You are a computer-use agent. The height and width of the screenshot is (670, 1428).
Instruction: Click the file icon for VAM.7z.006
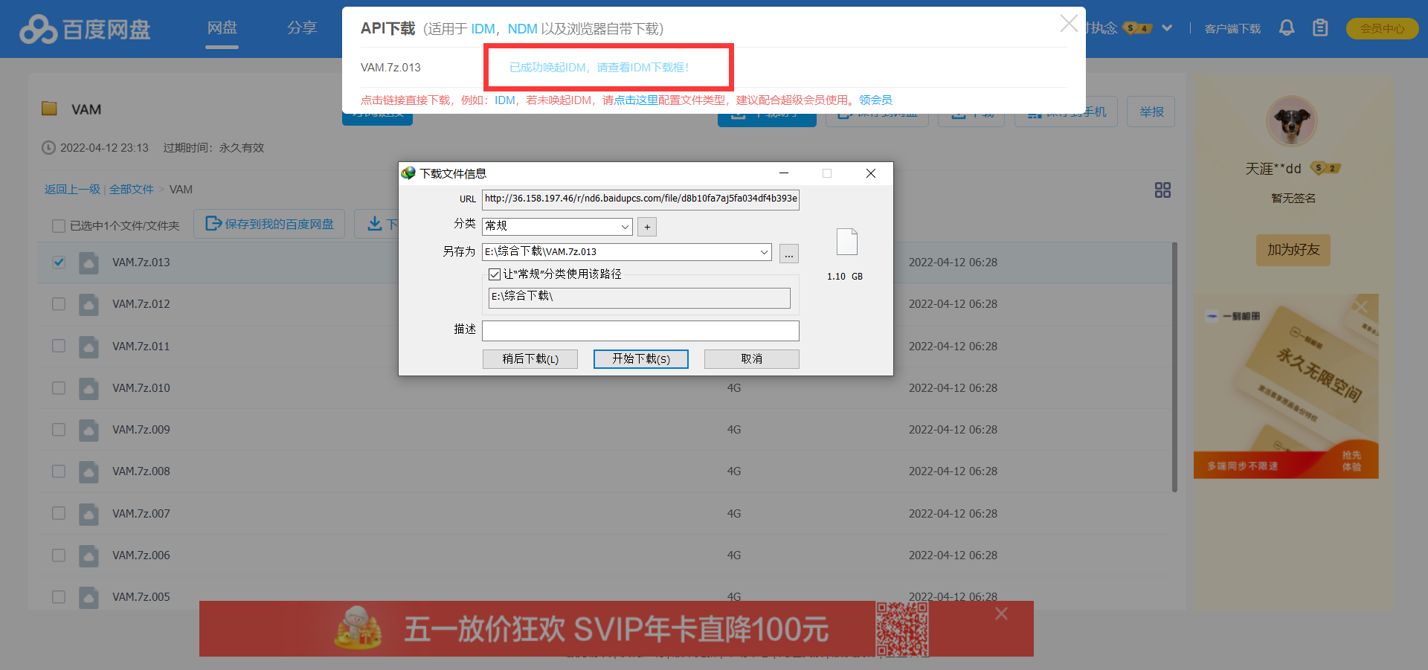tap(89, 555)
